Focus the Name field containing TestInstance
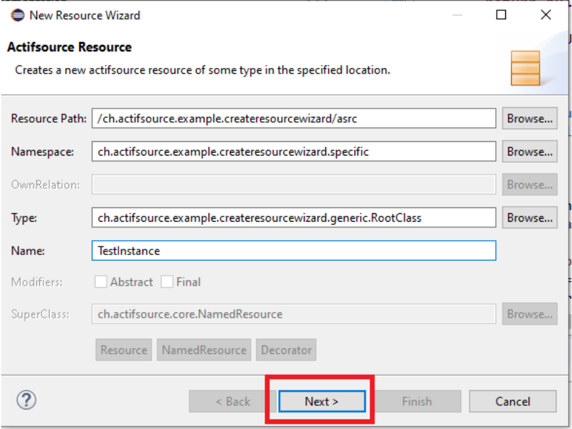Image resolution: width=572 pixels, height=429 pixels. pyautogui.click(x=293, y=251)
